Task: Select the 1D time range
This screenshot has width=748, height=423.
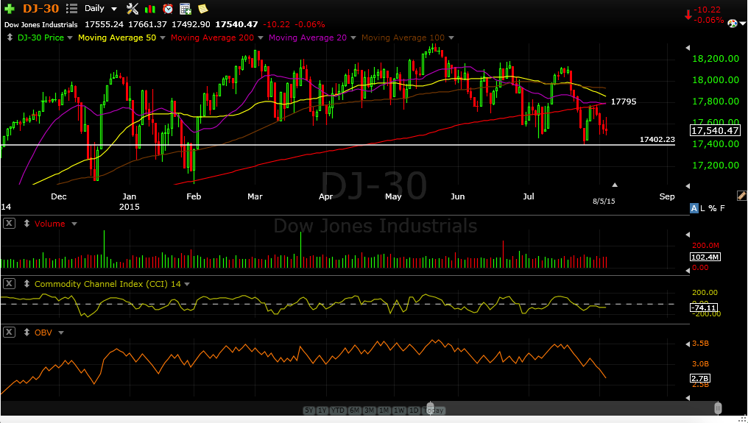Action: pos(414,410)
